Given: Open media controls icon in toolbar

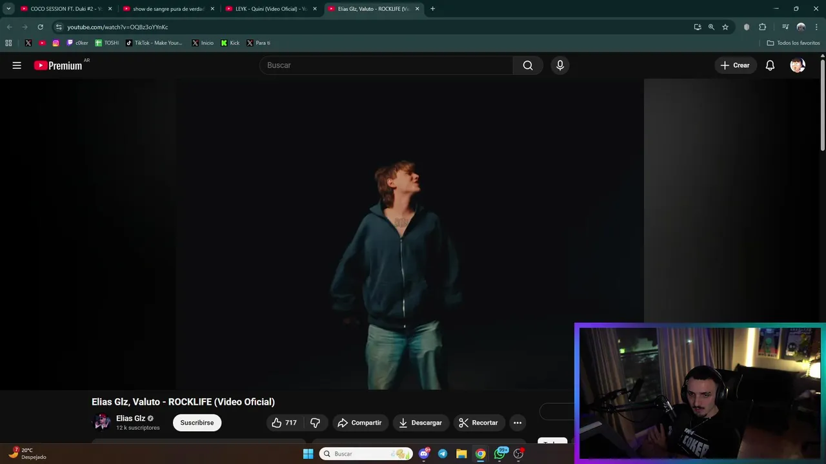Looking at the screenshot, I should point(785,27).
